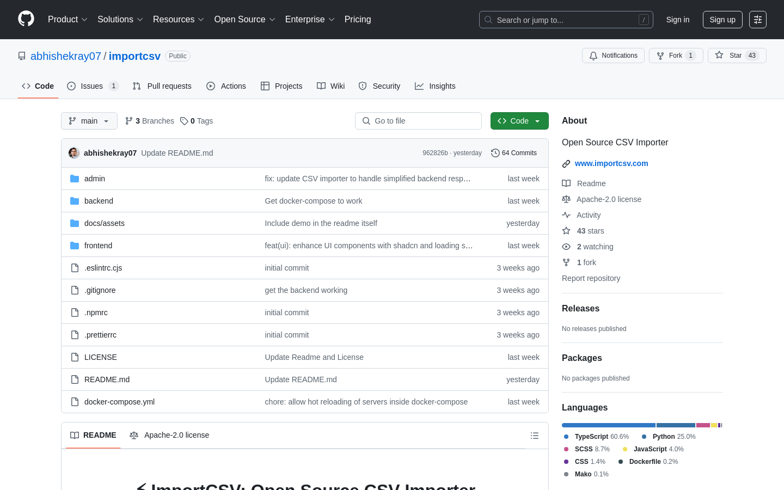Click the Sign in link
Image resolution: width=784 pixels, height=490 pixels.
678,20
